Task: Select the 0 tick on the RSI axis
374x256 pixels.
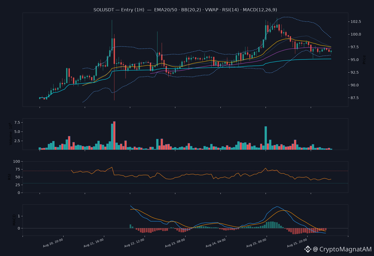Action: click(x=19, y=193)
